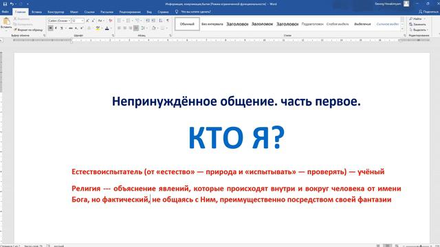Toggle italic formatting
440x247 pixels.
point(56,28)
